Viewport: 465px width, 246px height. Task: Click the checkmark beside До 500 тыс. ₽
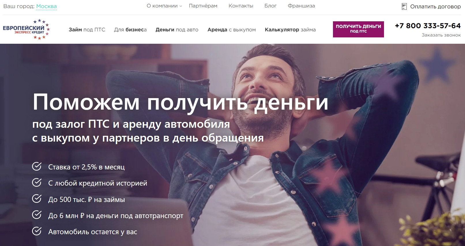(37, 199)
